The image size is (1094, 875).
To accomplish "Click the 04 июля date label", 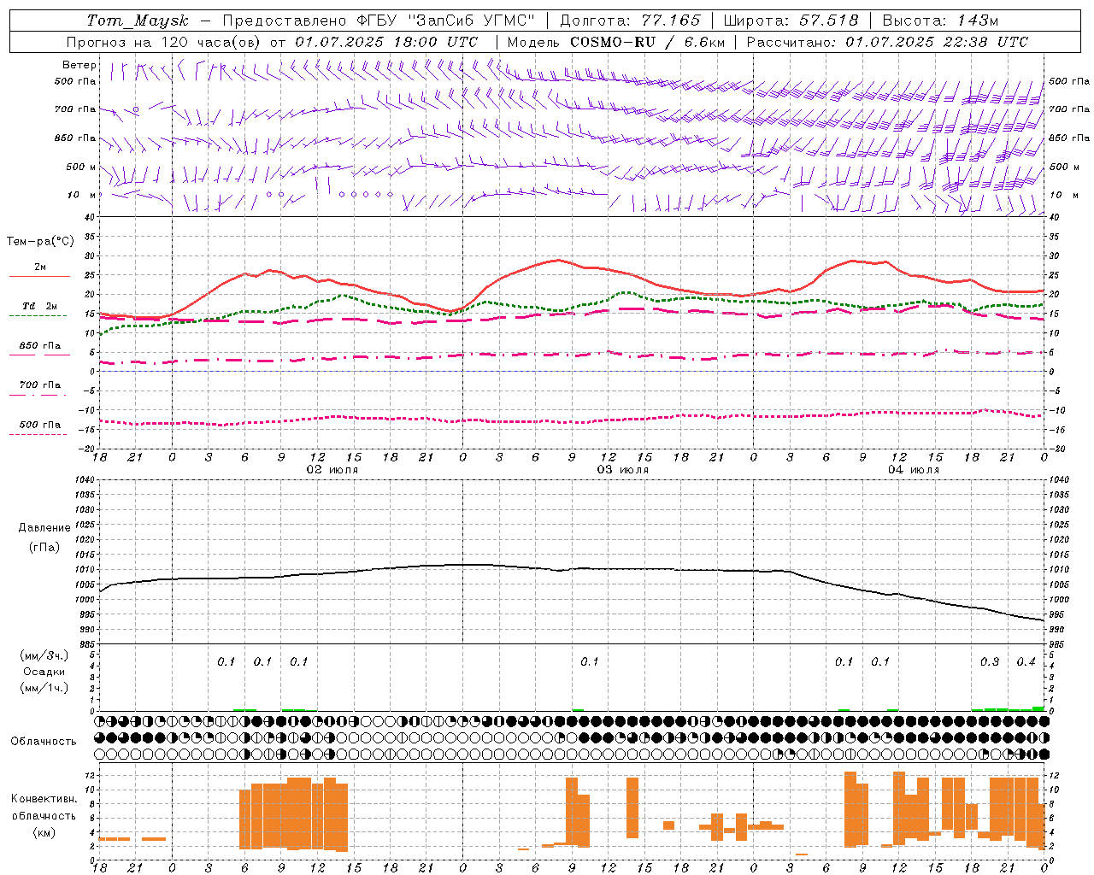I will click(914, 470).
